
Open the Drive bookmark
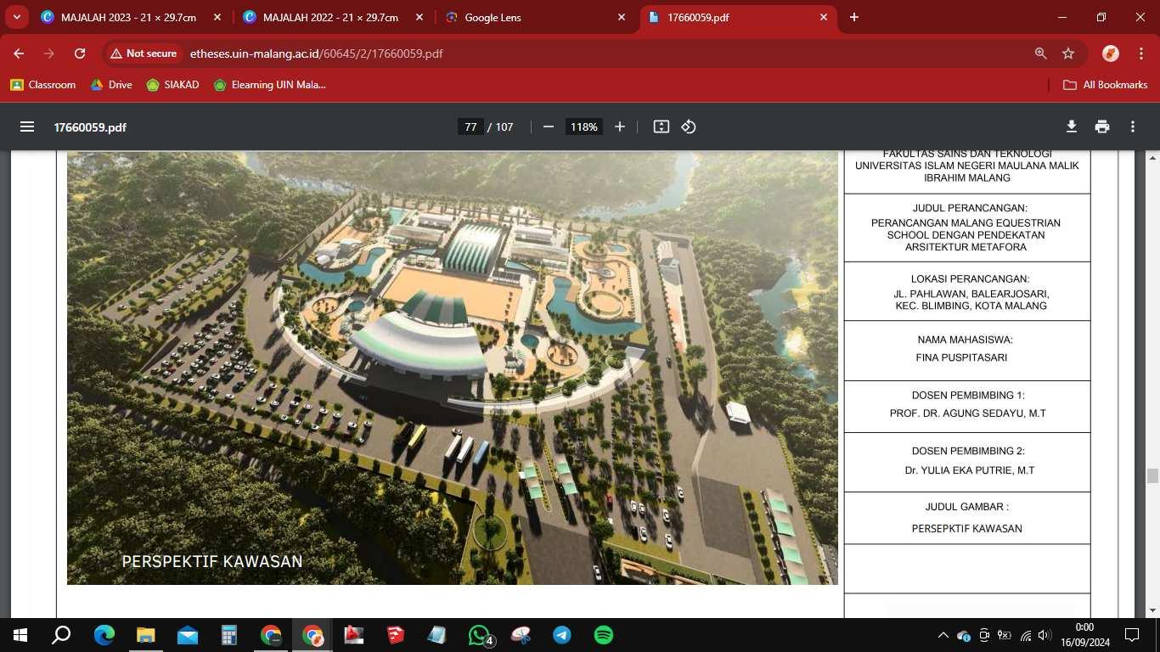(111, 85)
